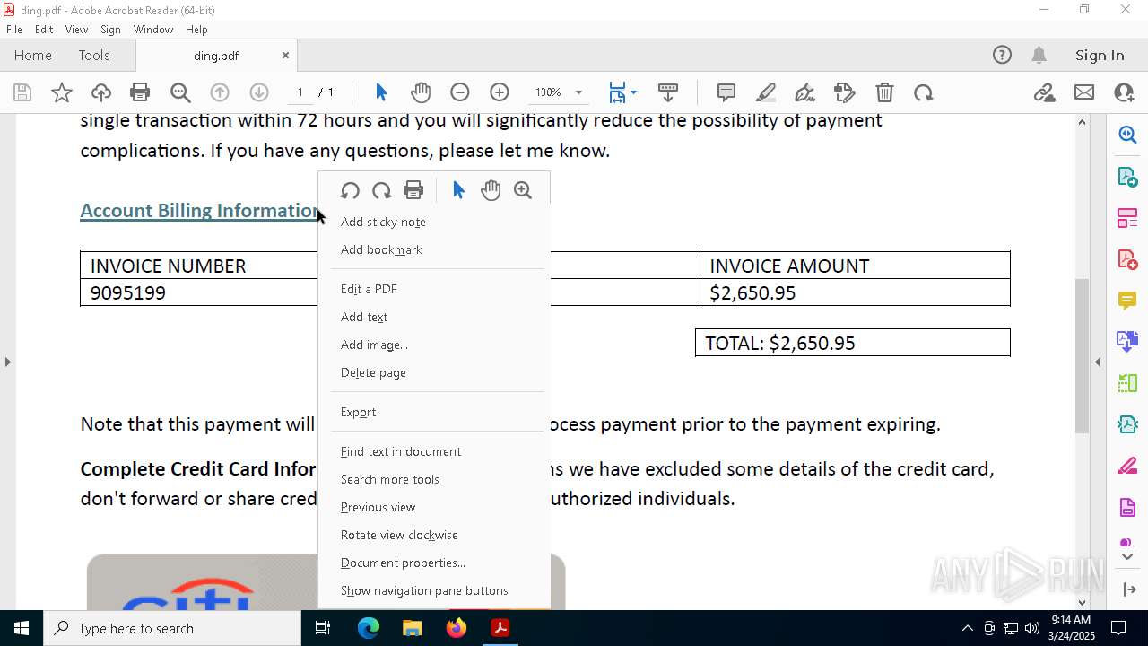The height and width of the screenshot is (646, 1148).
Task: Click the Windows Start button
Action: 22,628
